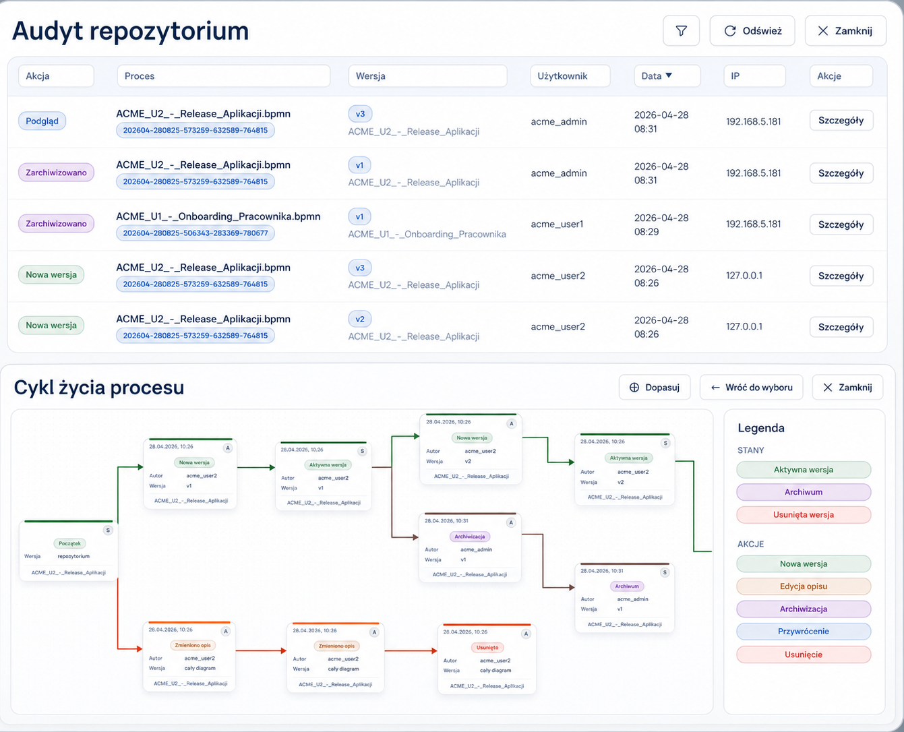The image size is (904, 732).
Task: Click the timestamp 2026-04-28 08:29
Action: [661, 224]
